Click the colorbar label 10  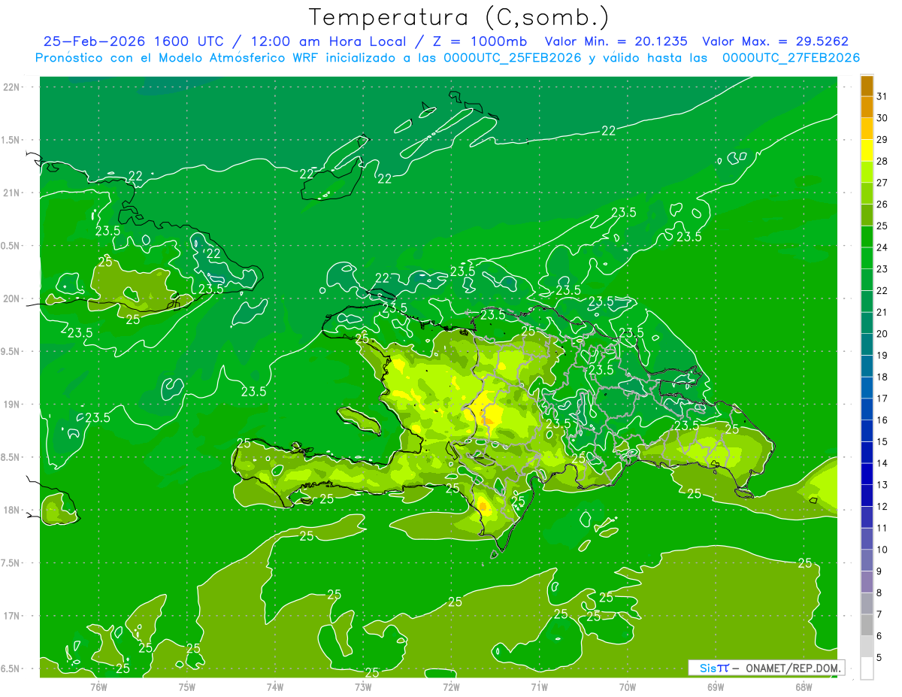click(882, 550)
